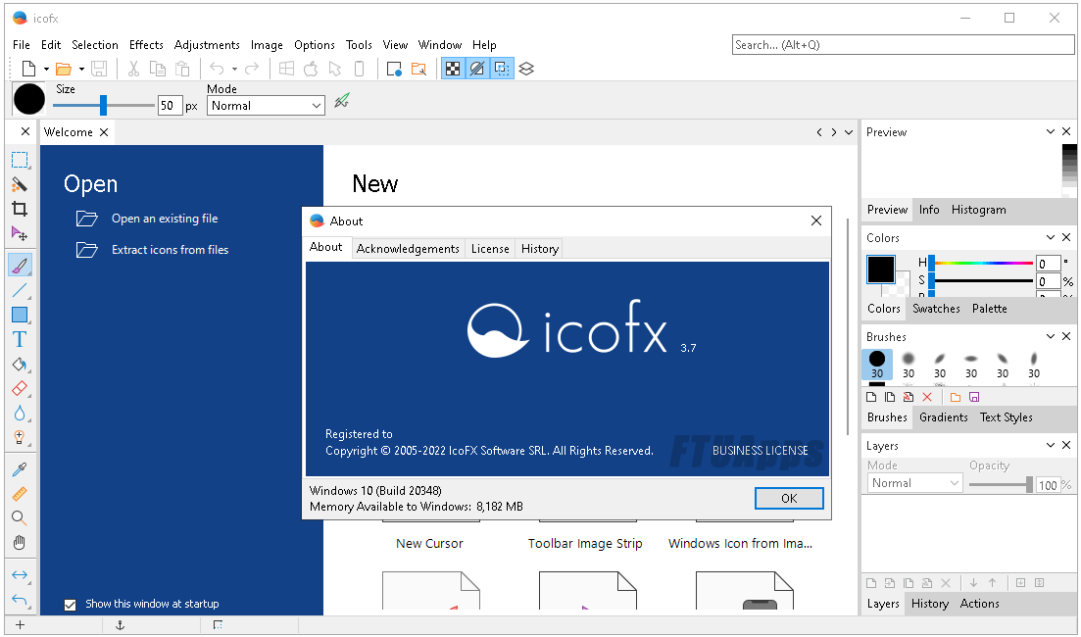Select the Crop tool
Viewport: 1081px width, 637px height.
point(20,209)
